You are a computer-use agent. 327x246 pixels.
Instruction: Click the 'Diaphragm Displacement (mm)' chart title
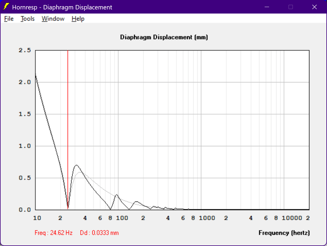[x=164, y=37]
